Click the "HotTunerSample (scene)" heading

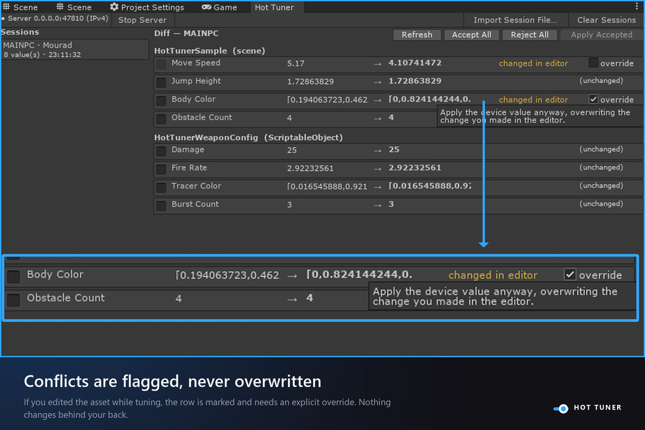pos(210,51)
